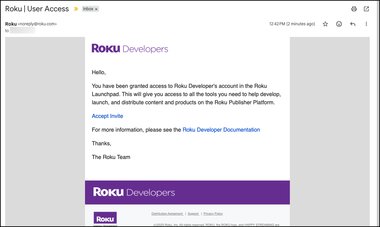This screenshot has width=380, height=227.
Task: Star the Roku User Access email
Action: coord(325,24)
